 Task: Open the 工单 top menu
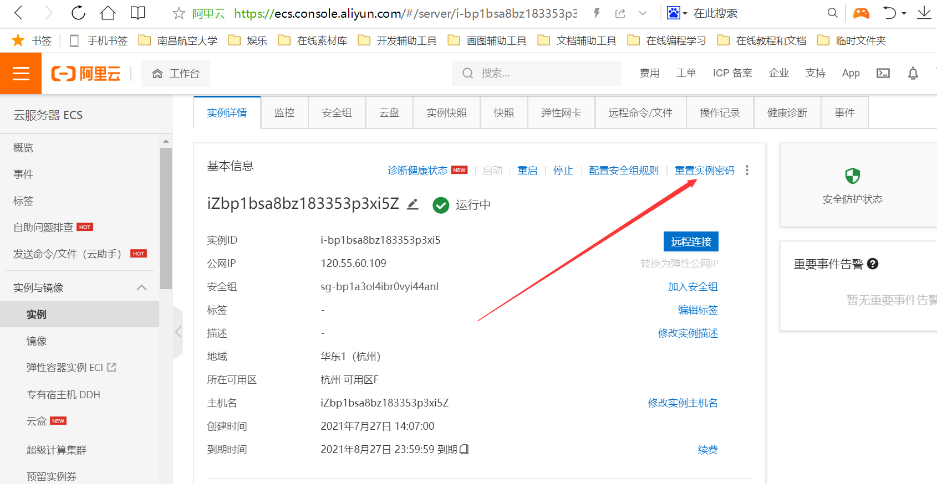pos(686,73)
